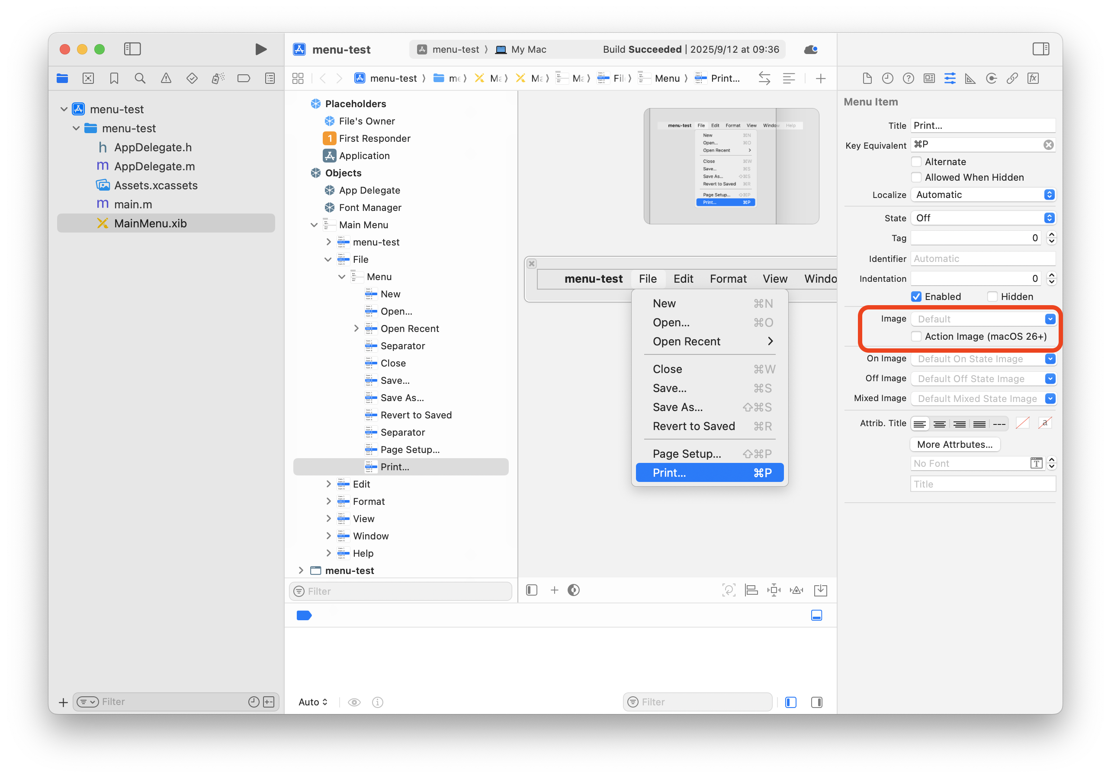Screen dimensions: 1111x778
Task: Toggle canvas appearance half-circle icon
Action: coord(573,590)
